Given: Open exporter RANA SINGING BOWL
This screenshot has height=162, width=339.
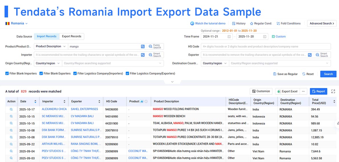Looking at the screenshot, I should point(86,144).
